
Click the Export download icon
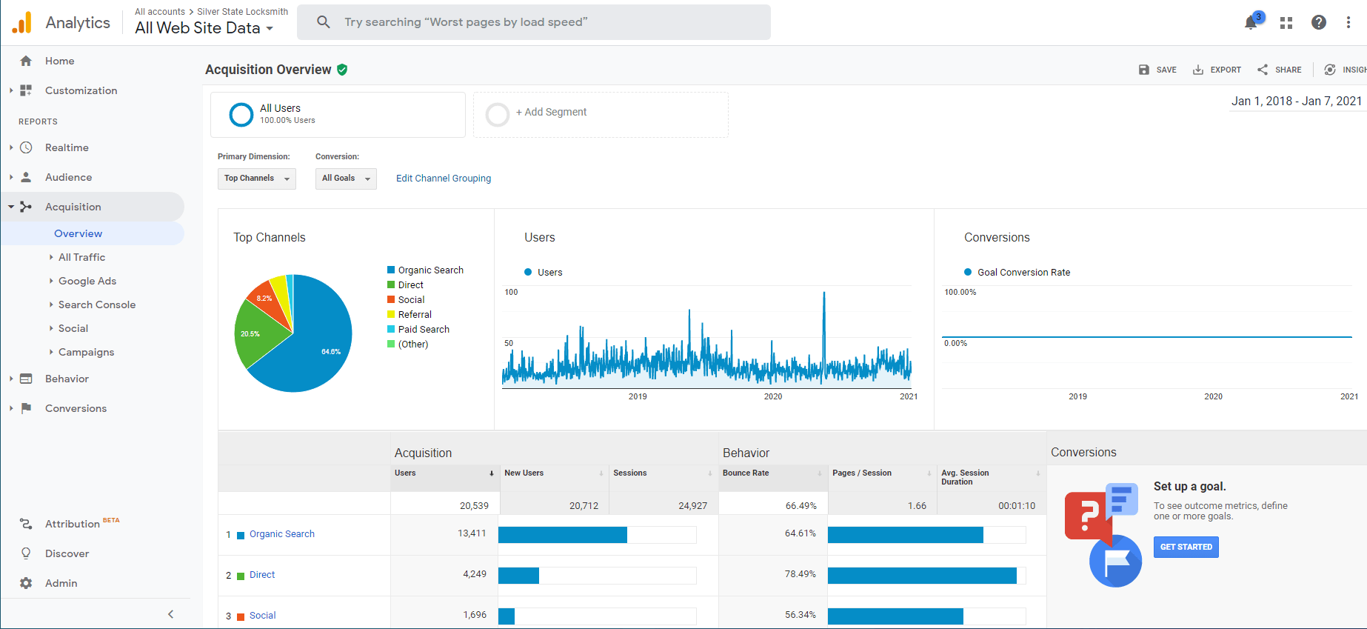point(1198,70)
